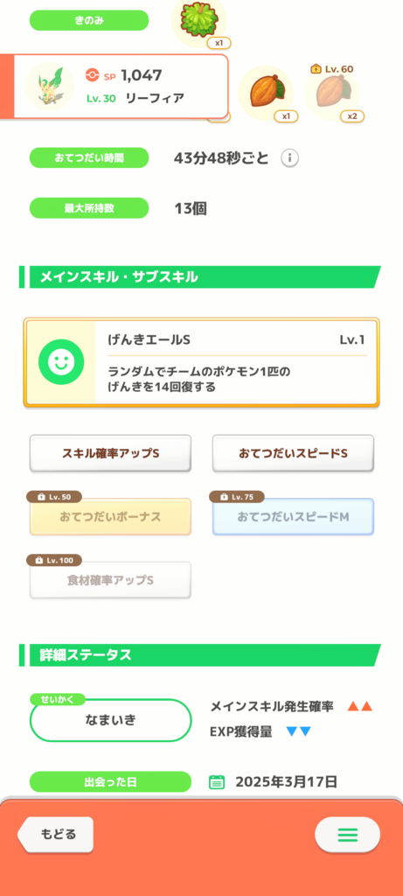Tap the red up-arrows next to メインスキル発生確率
Screen dimensions: 403x896
point(359,706)
